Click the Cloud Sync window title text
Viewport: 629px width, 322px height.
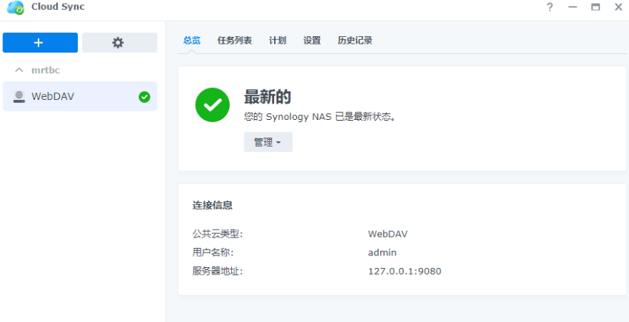[x=58, y=7]
